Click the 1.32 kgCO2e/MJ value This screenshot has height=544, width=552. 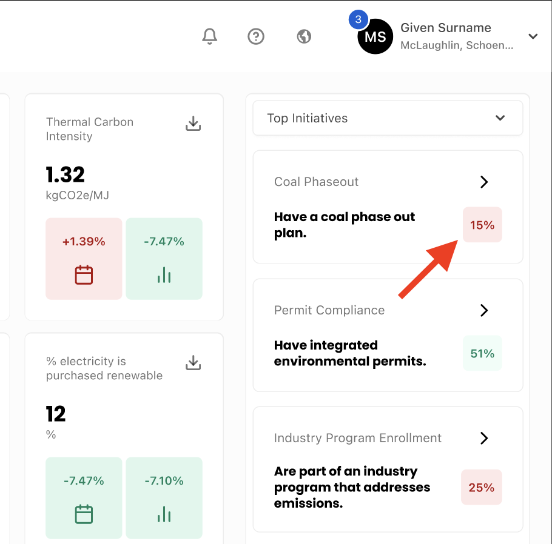(66, 175)
